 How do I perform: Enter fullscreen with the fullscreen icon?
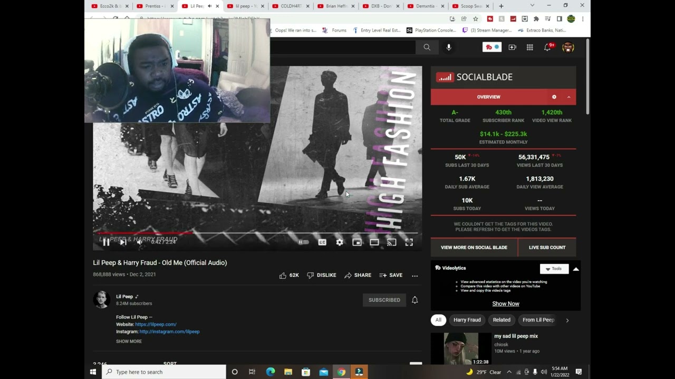pyautogui.click(x=409, y=242)
